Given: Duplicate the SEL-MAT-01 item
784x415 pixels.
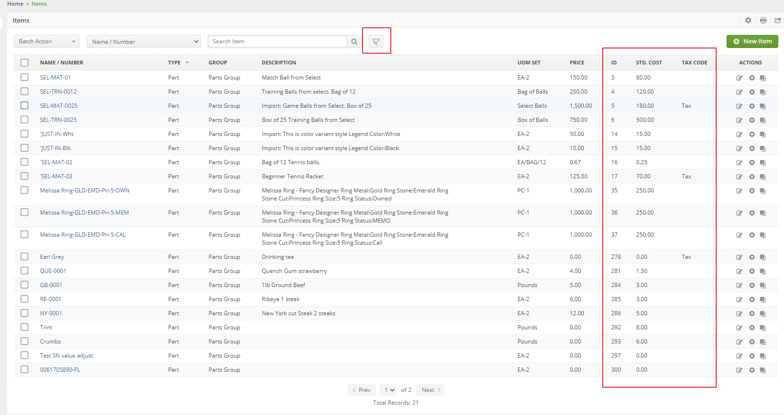Looking at the screenshot, I should [x=763, y=78].
